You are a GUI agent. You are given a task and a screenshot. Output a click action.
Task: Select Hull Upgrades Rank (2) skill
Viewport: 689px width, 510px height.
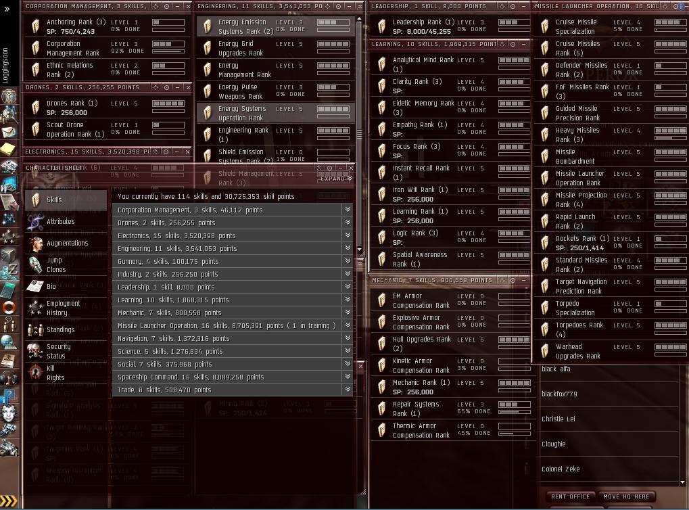point(452,344)
